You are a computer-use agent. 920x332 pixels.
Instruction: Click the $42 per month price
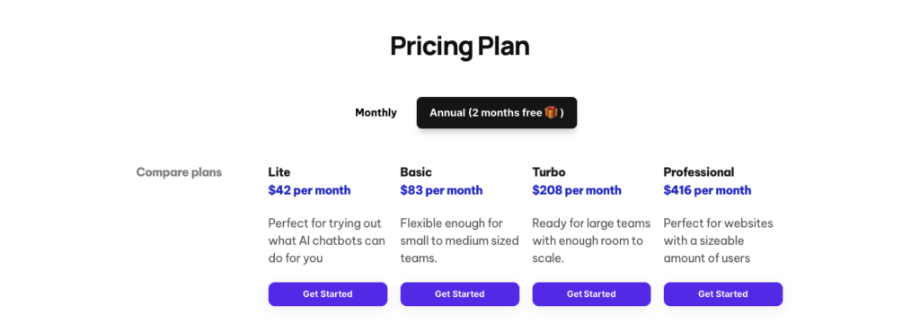click(309, 190)
